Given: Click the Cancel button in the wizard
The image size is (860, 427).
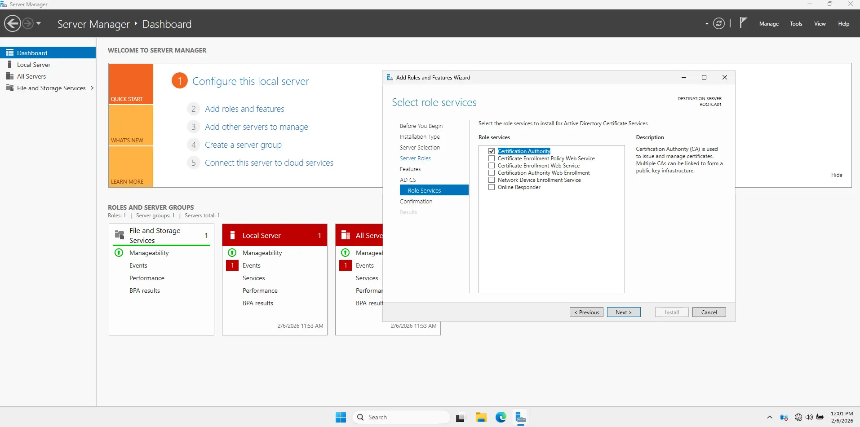Looking at the screenshot, I should (709, 312).
